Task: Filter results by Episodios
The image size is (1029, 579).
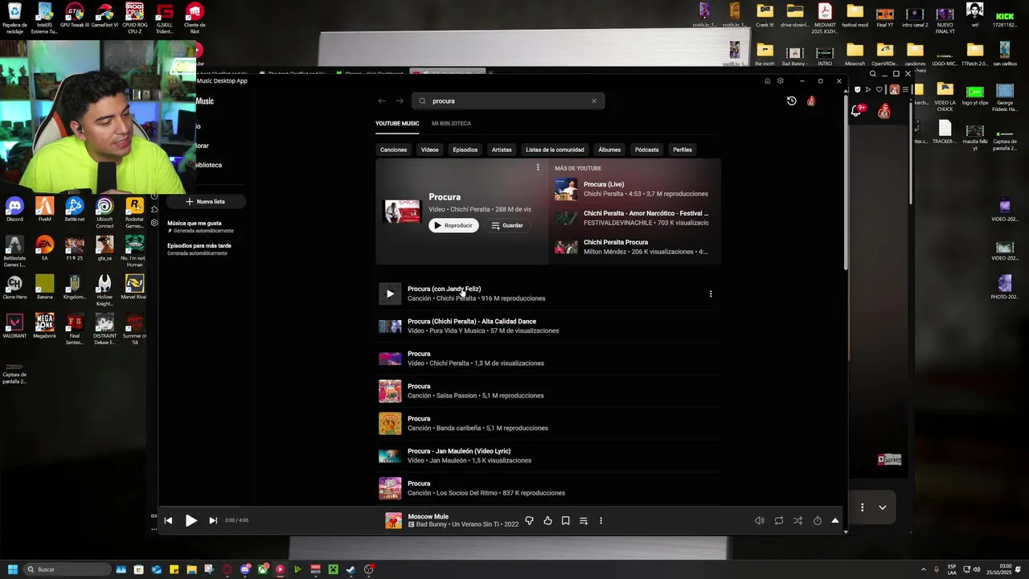Action: coord(465,150)
